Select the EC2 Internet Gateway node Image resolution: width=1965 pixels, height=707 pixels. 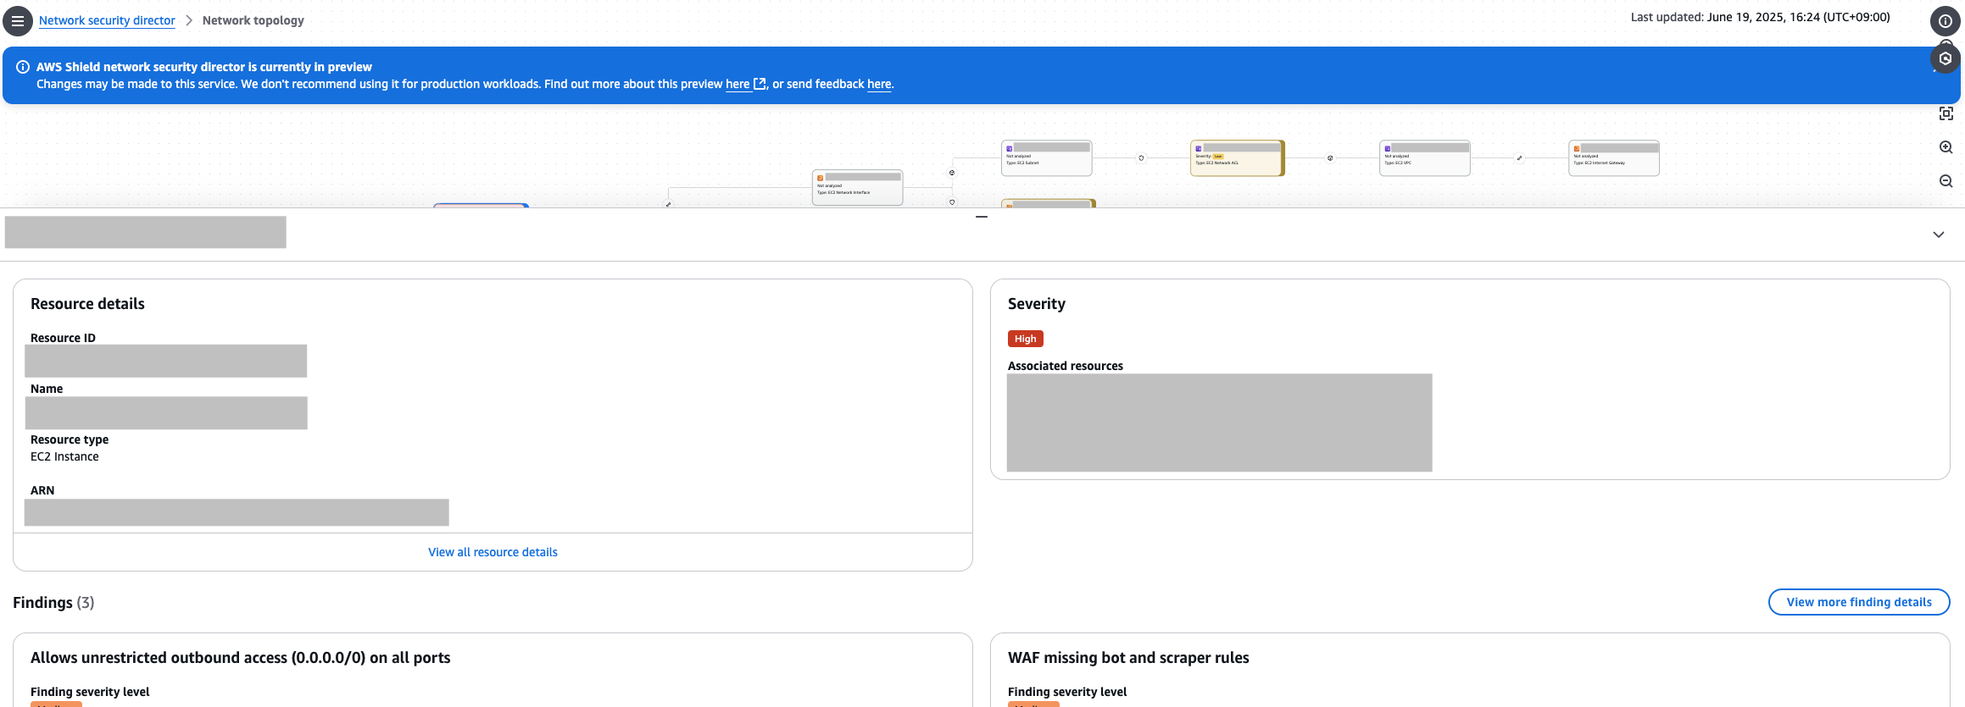[x=1614, y=158]
